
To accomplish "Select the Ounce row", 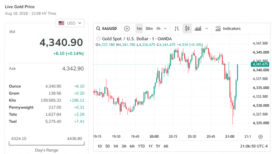I will pyautogui.click(x=47, y=86).
